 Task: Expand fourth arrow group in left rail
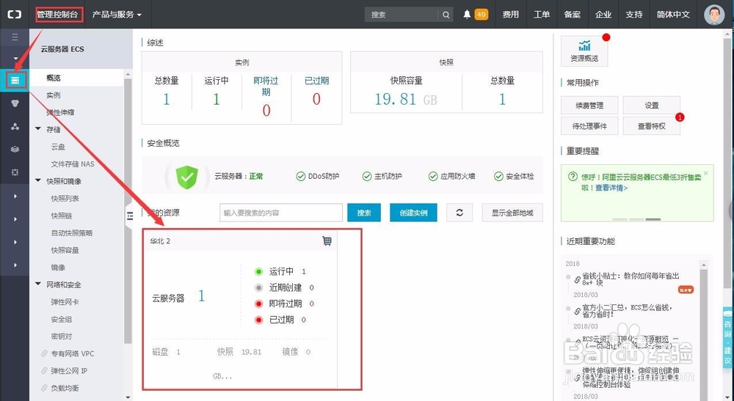click(x=15, y=265)
